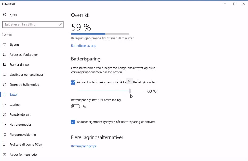Go to Projisere til denne PCen
Image resolution: width=248 pixels, height=161 pixels.
point(25,145)
